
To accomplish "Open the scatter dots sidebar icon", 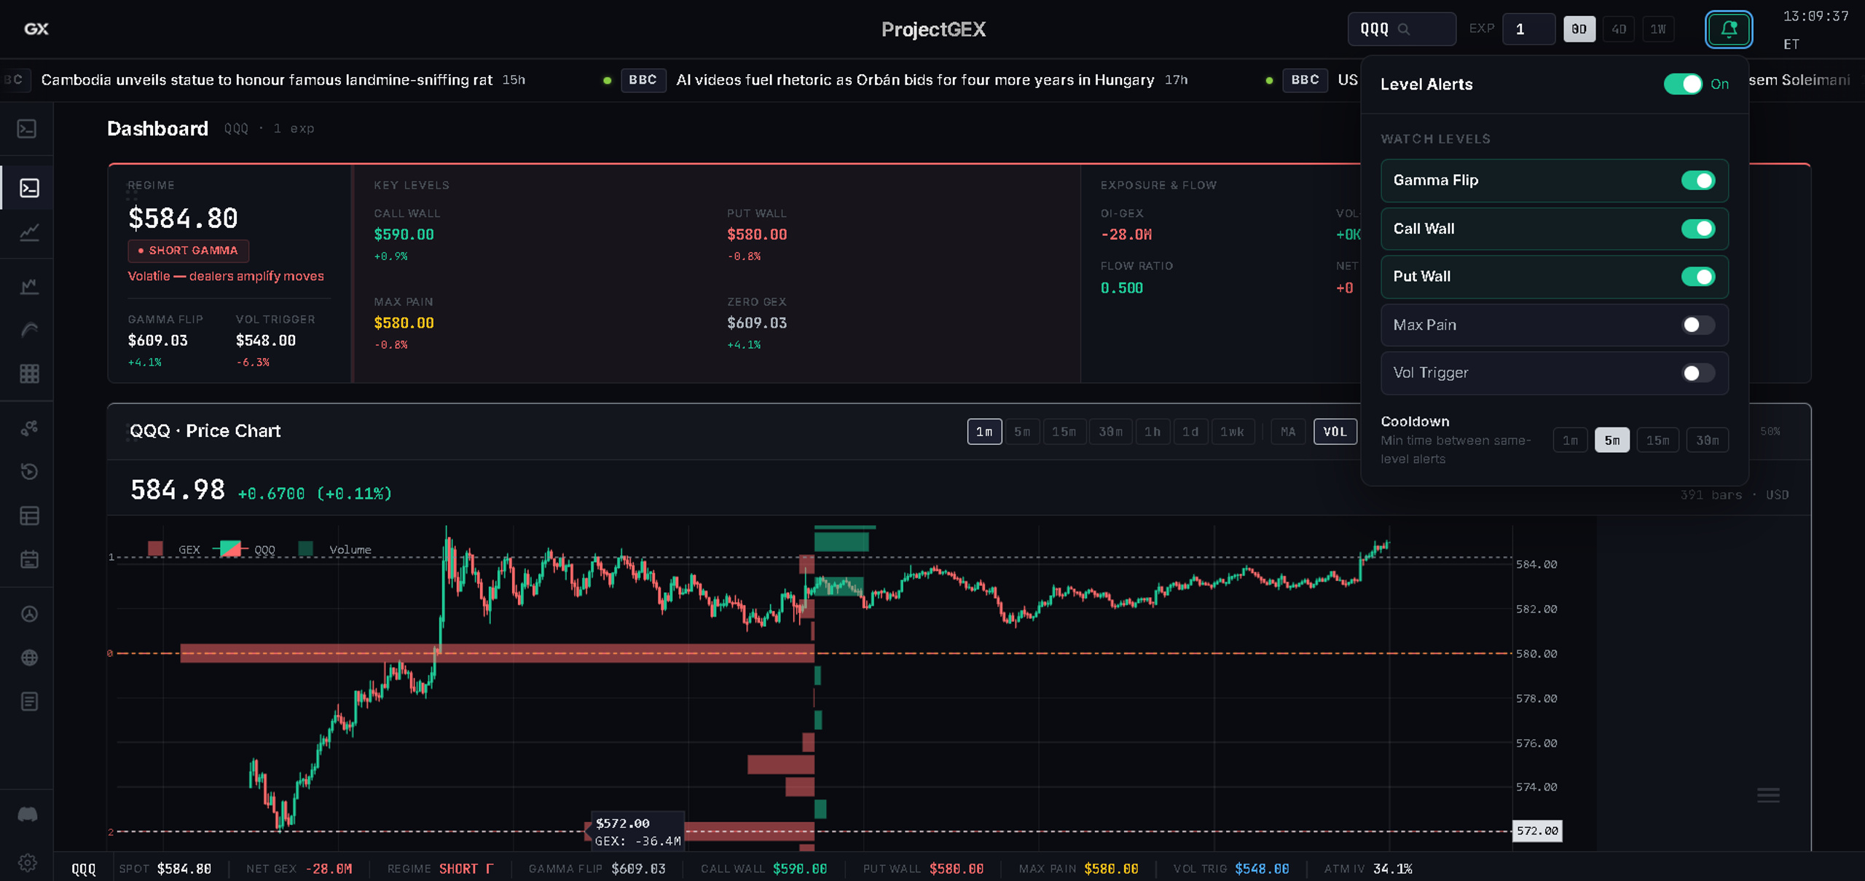I will [x=29, y=428].
